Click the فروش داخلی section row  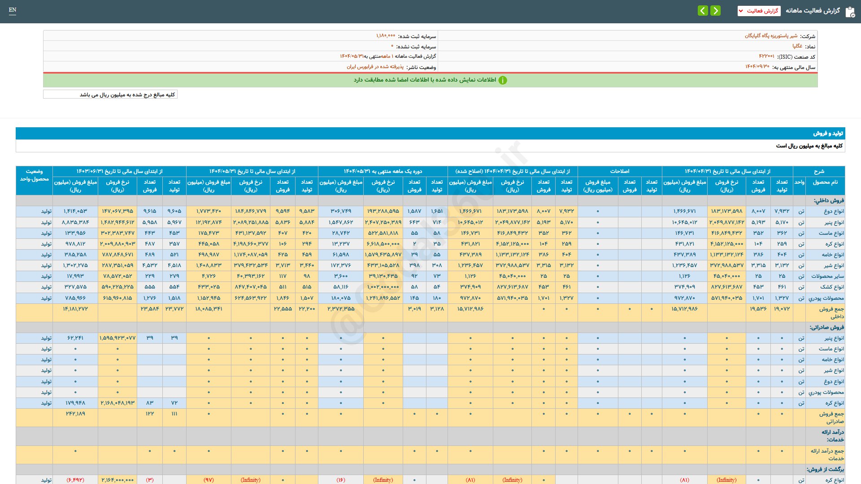[x=430, y=200]
